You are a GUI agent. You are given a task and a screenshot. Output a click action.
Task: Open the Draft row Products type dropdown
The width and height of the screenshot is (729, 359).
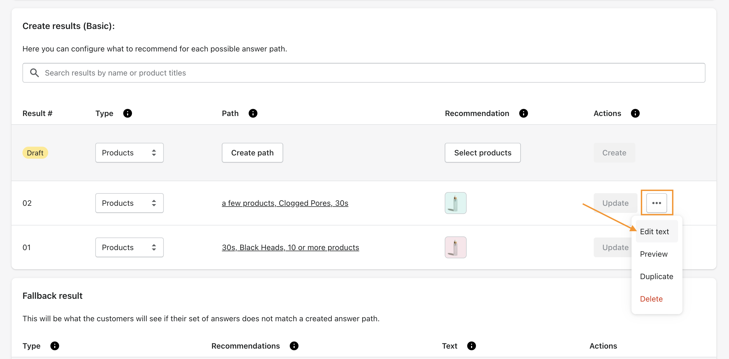(x=129, y=153)
